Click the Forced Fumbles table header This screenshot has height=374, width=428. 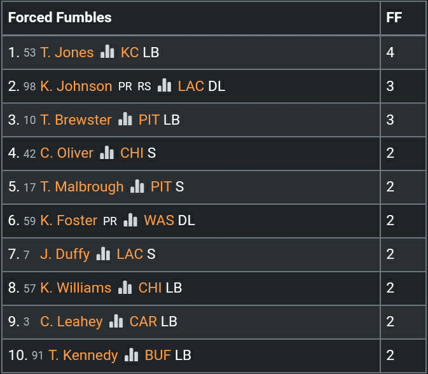tap(60, 18)
